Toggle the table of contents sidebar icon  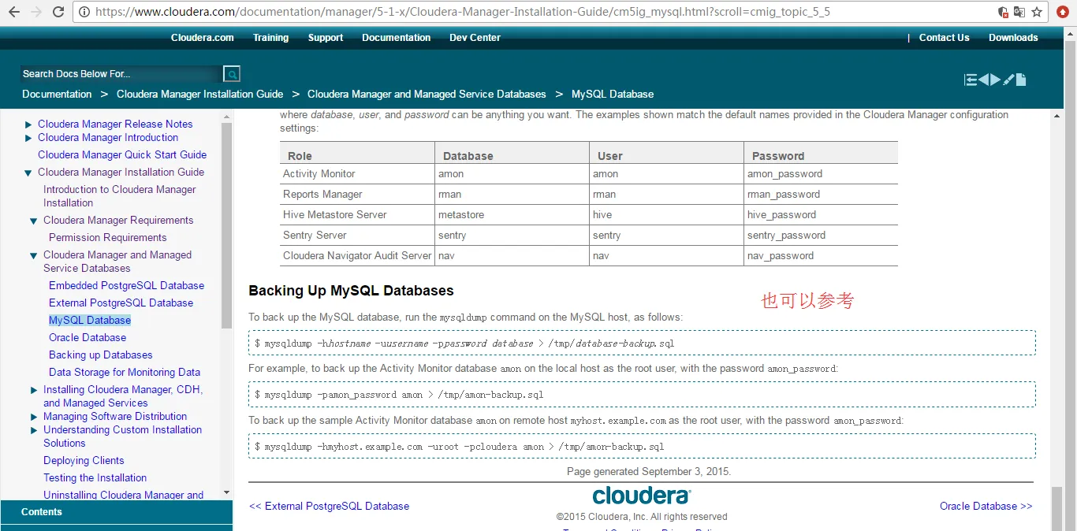point(971,80)
